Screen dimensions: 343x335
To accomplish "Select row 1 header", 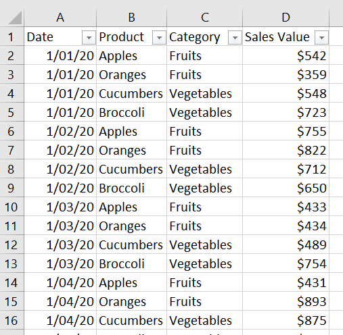I will pyautogui.click(x=12, y=36).
